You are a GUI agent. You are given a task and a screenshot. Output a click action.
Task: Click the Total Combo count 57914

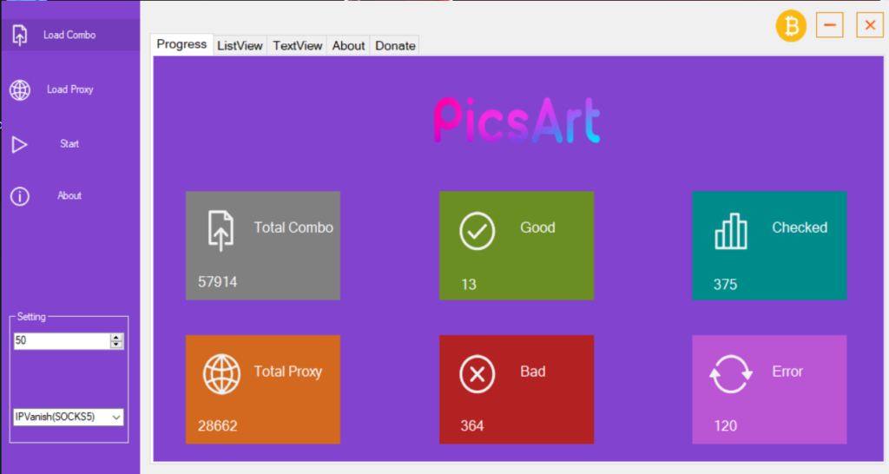point(218,282)
